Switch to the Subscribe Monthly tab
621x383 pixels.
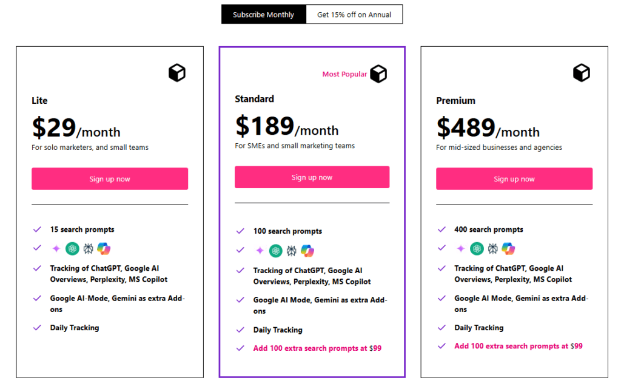pos(263,14)
